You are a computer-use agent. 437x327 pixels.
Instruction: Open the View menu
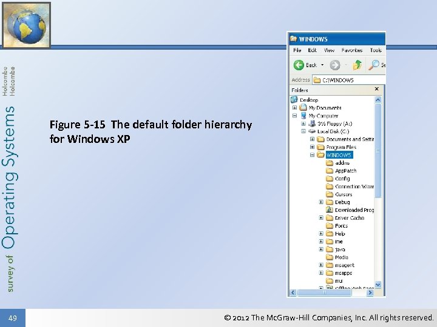pyautogui.click(x=329, y=50)
